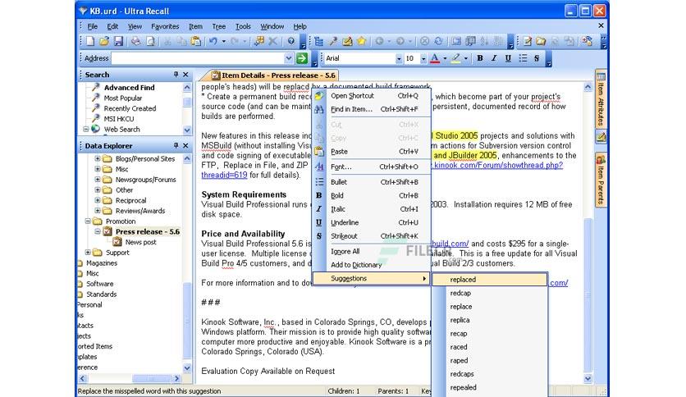Open the Tree menu
The height and width of the screenshot is (397, 686).
coord(219,26)
